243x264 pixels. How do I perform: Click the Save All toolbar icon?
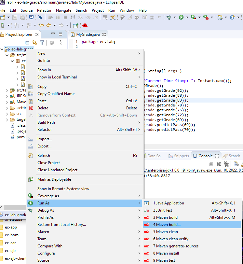coord(22,17)
